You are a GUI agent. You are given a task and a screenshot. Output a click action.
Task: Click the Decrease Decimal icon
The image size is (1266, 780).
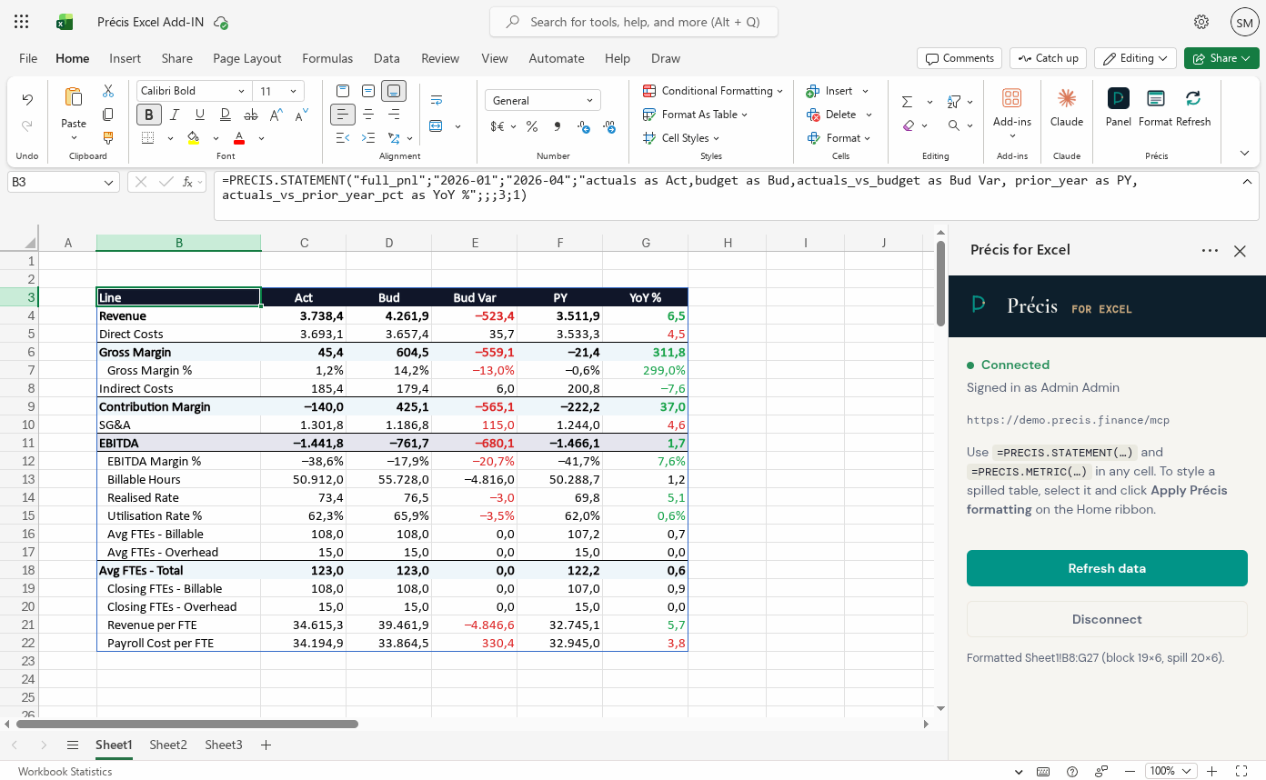583,126
